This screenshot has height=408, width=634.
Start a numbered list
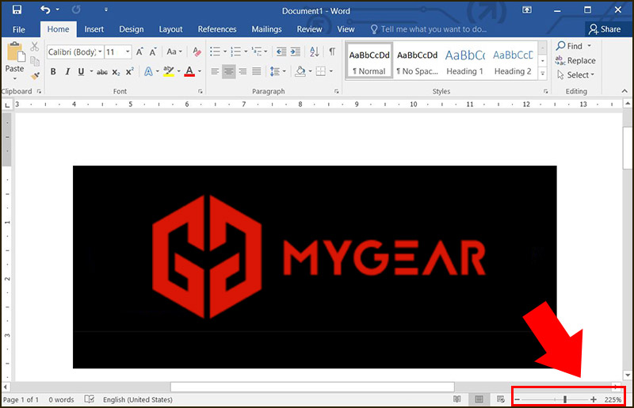point(235,51)
